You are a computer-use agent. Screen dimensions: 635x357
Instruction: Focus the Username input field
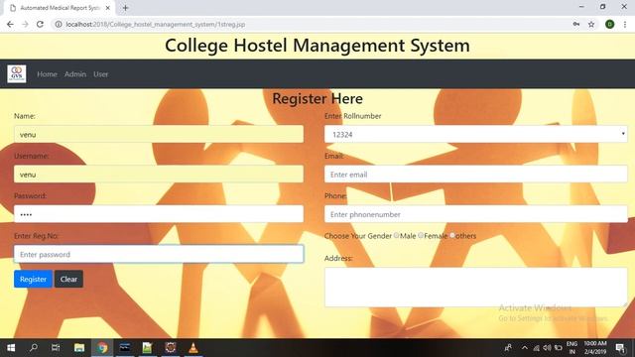[x=159, y=175]
